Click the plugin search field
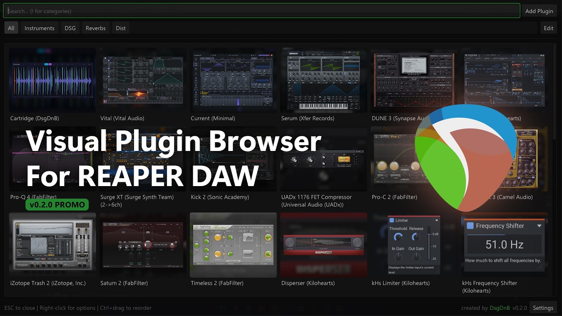 point(262,11)
